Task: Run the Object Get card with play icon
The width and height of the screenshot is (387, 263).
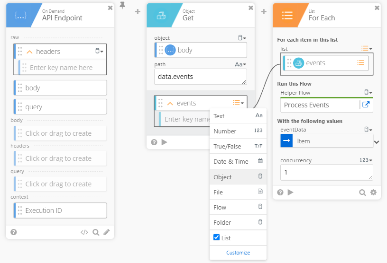Action: point(164,142)
